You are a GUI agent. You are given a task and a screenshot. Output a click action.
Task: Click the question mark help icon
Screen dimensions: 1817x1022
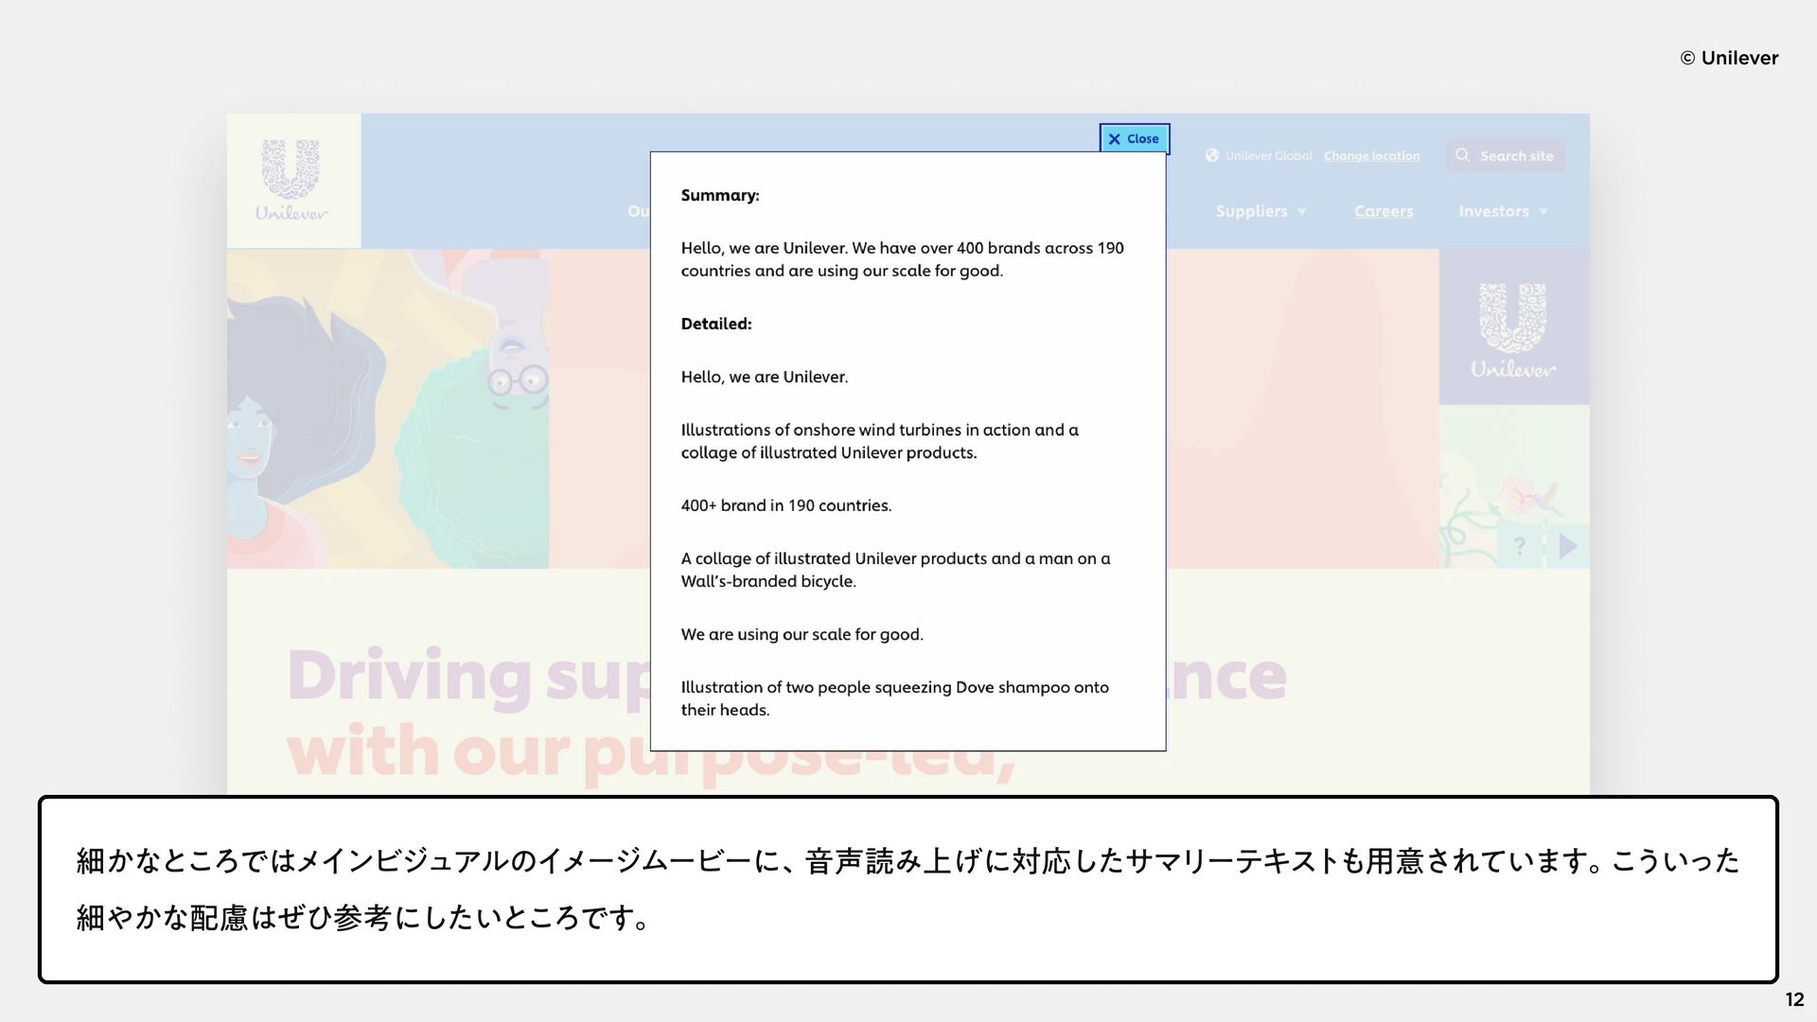[1520, 546]
